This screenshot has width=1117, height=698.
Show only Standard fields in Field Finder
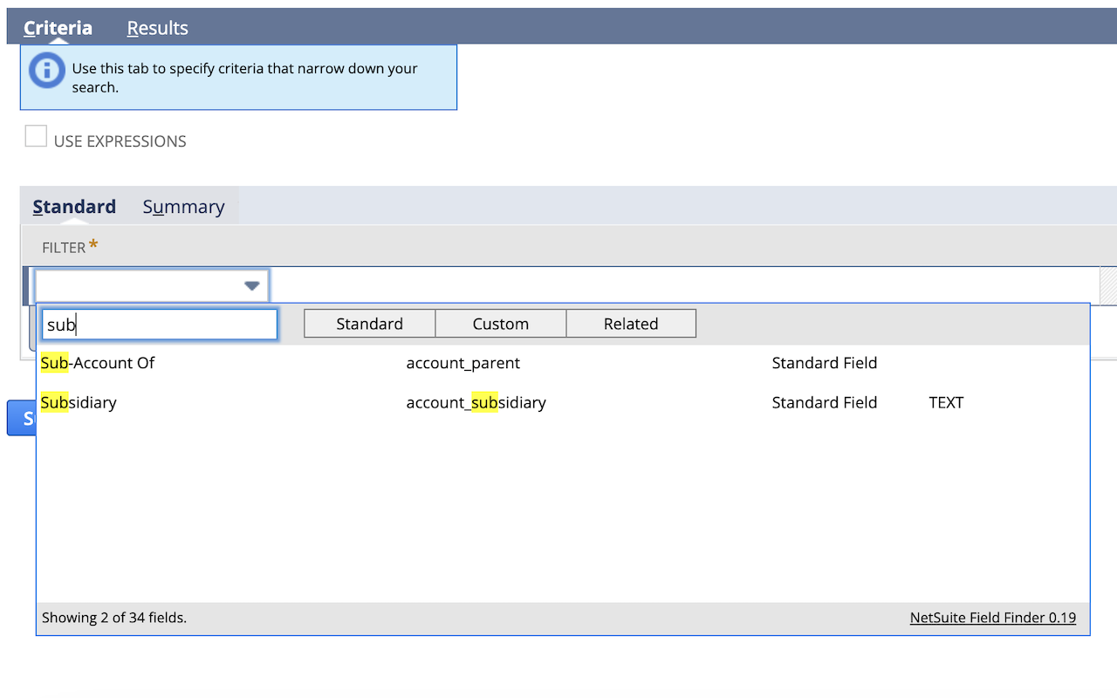tap(369, 323)
